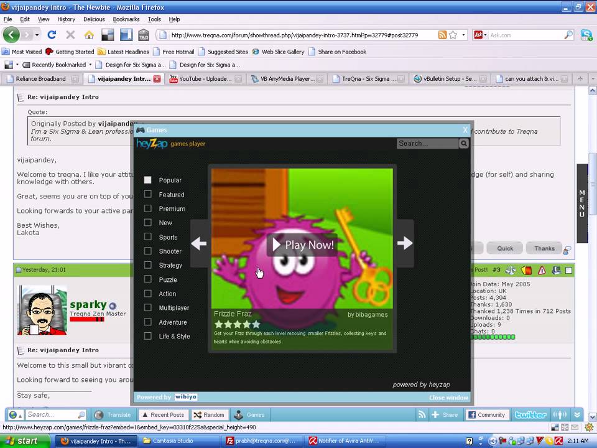Click the stop loading X icon
Viewport: 597px width, 448px height.
point(70,35)
